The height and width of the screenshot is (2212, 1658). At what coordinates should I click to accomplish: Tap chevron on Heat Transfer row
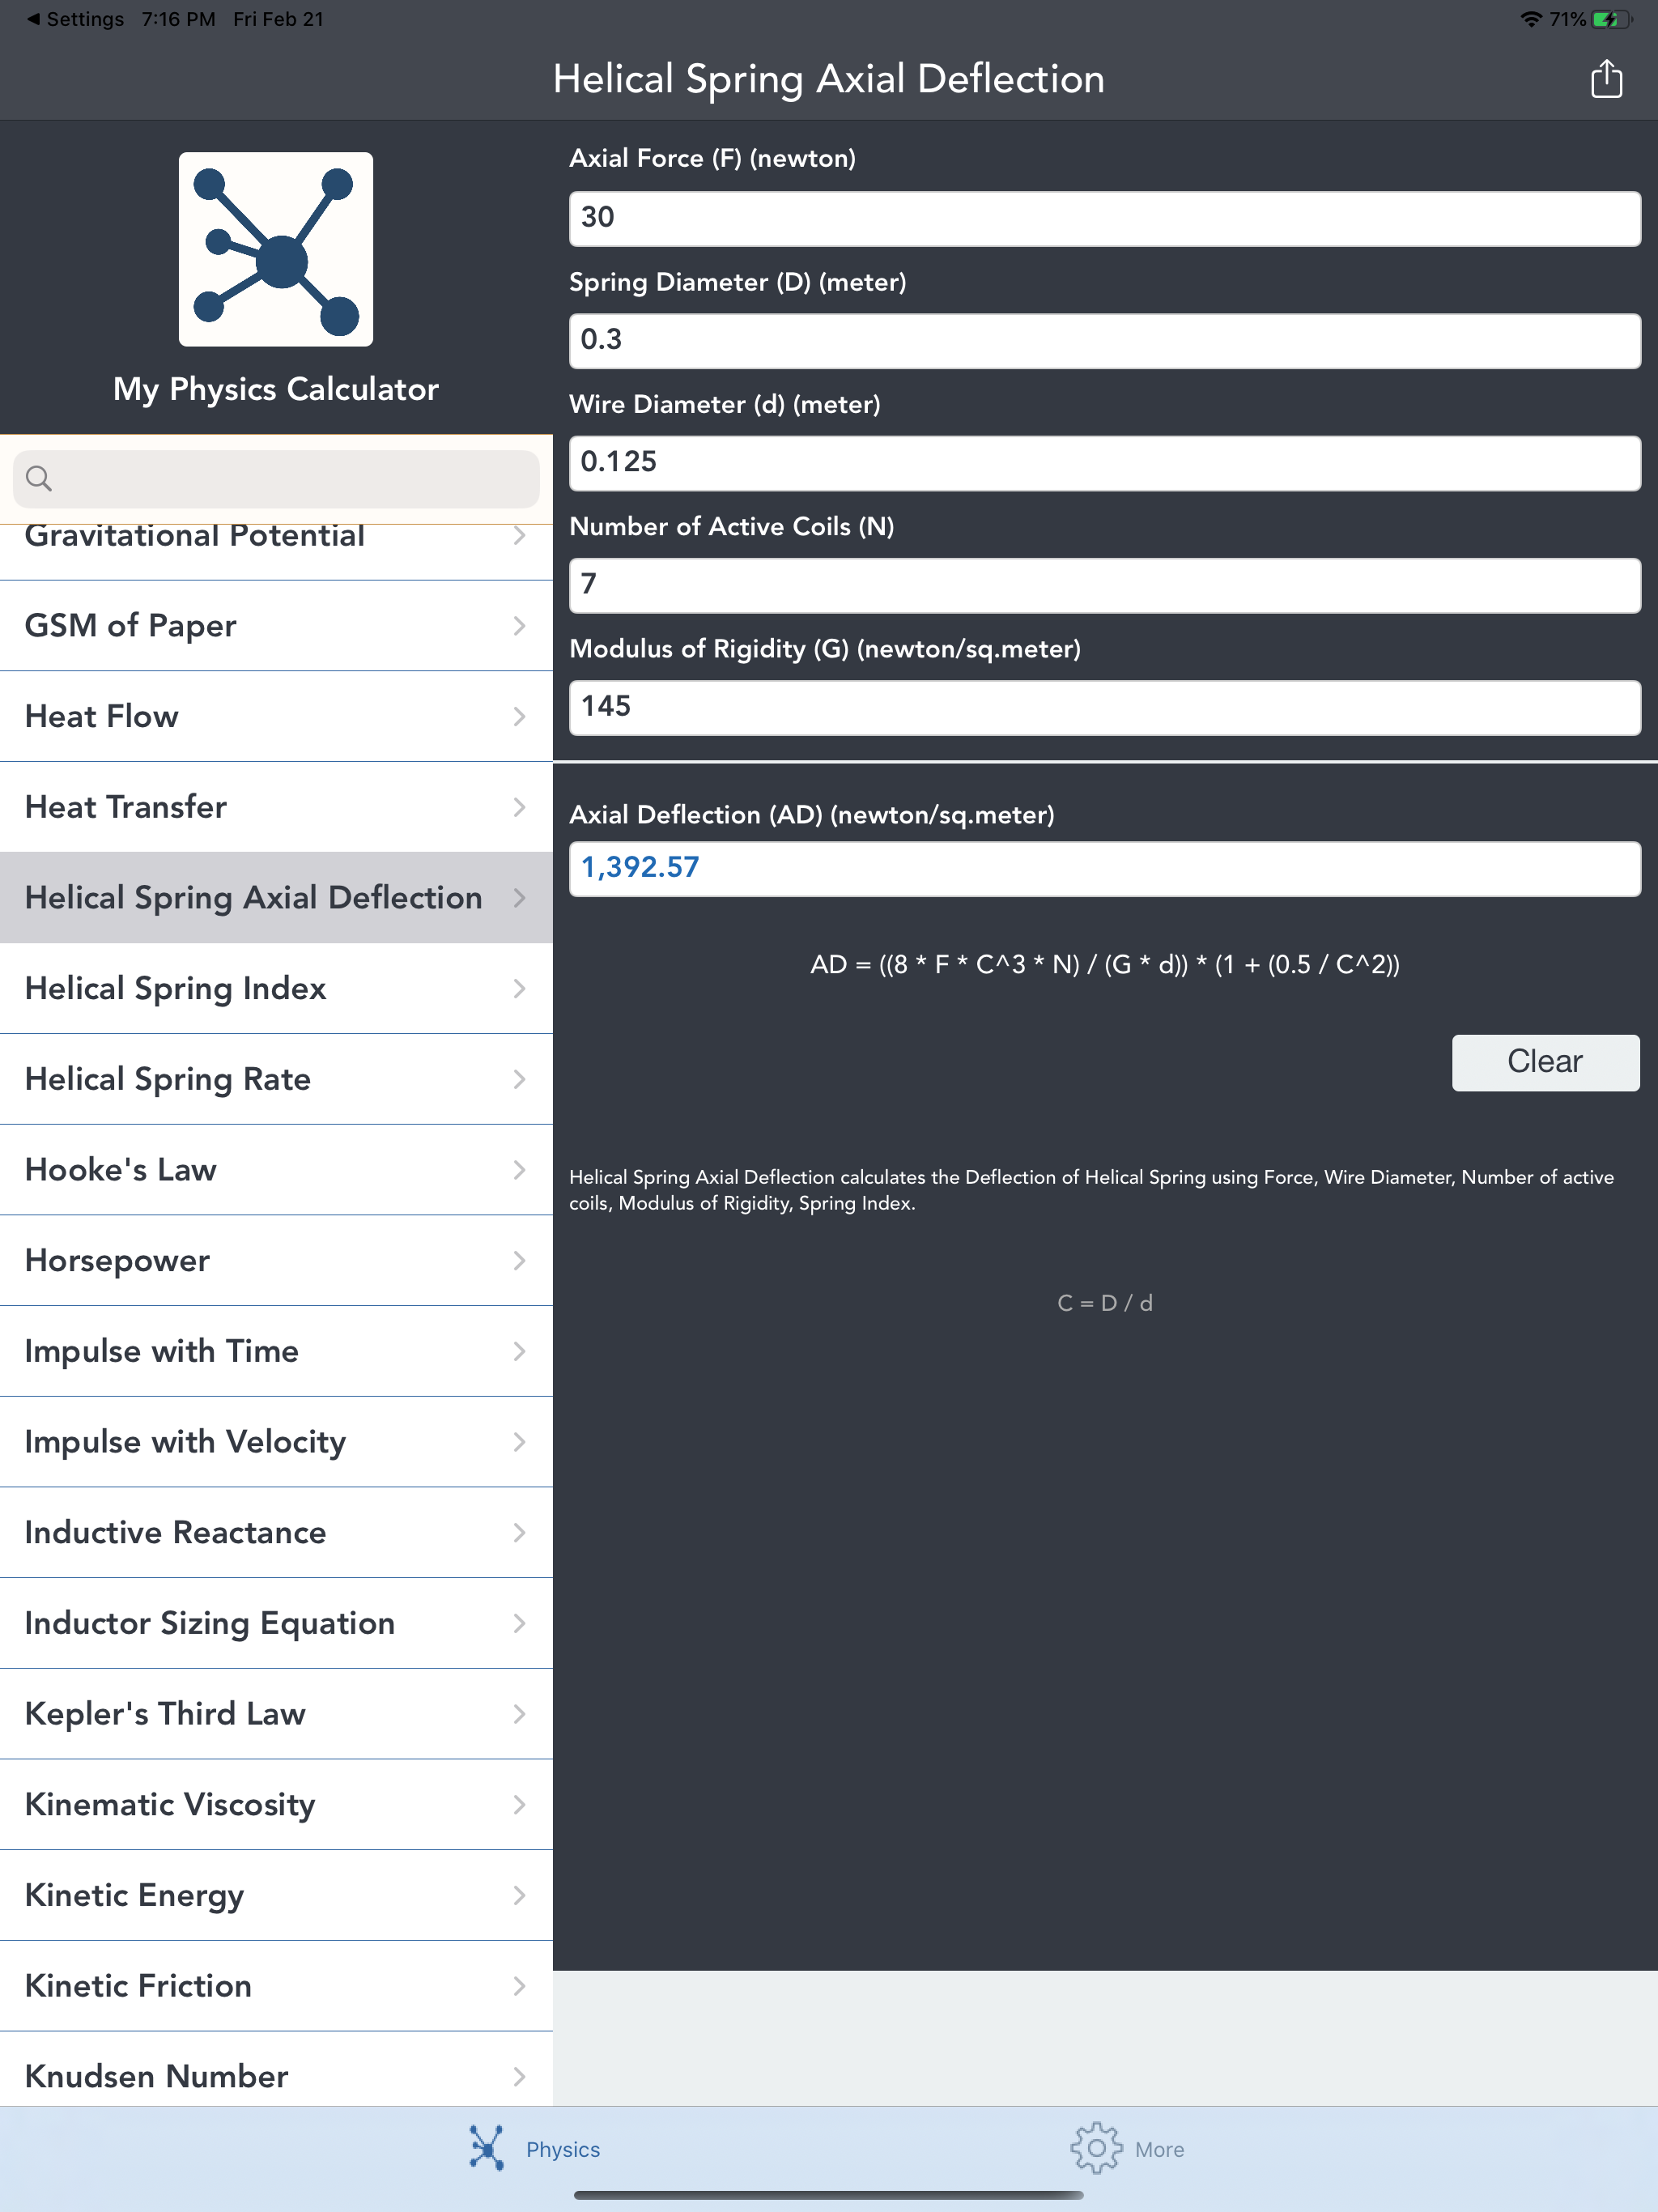pyautogui.click(x=519, y=807)
